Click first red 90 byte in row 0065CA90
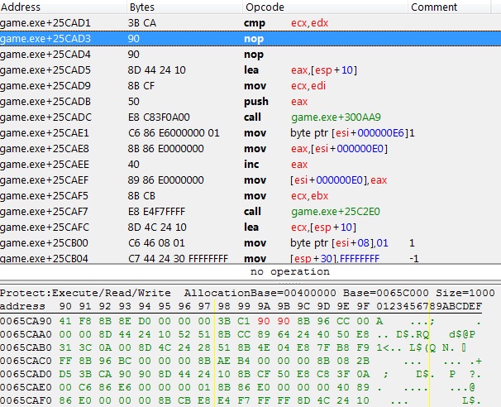This screenshot has height=407, width=501. [264, 321]
